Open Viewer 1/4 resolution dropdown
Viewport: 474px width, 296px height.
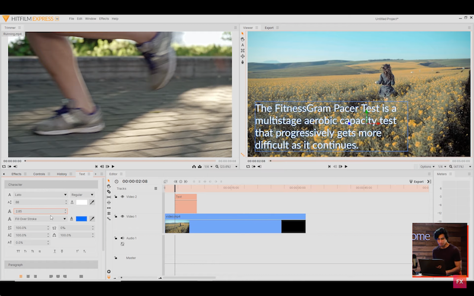[442, 167]
